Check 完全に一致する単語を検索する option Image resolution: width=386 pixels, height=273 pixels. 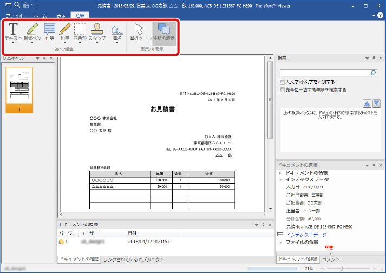point(283,90)
